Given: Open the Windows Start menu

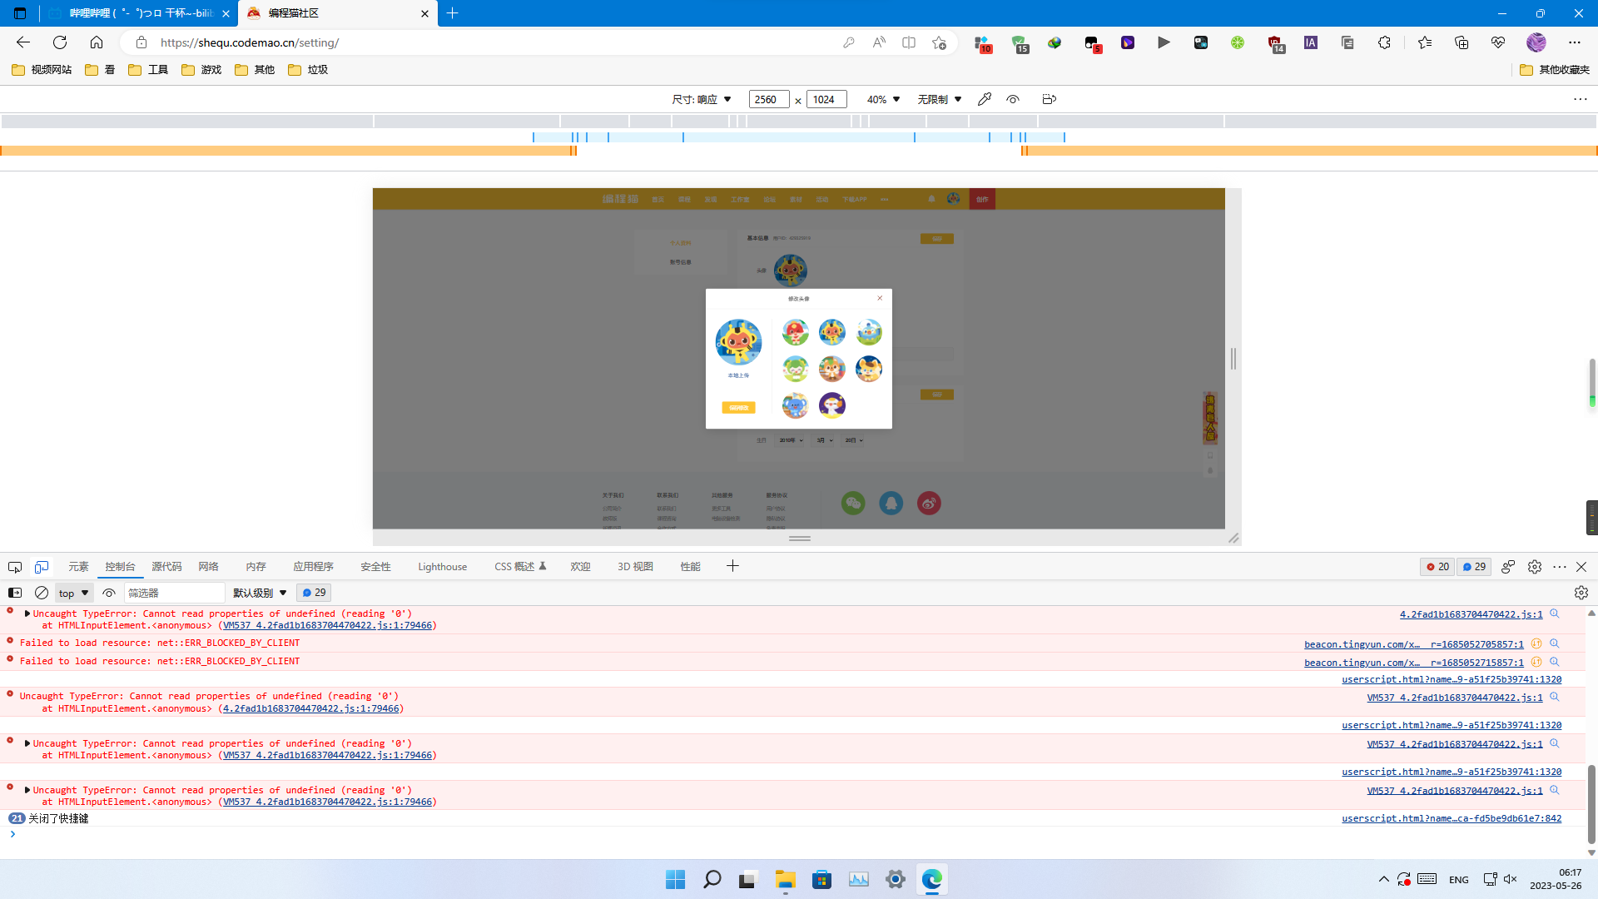Looking at the screenshot, I should (x=675, y=879).
